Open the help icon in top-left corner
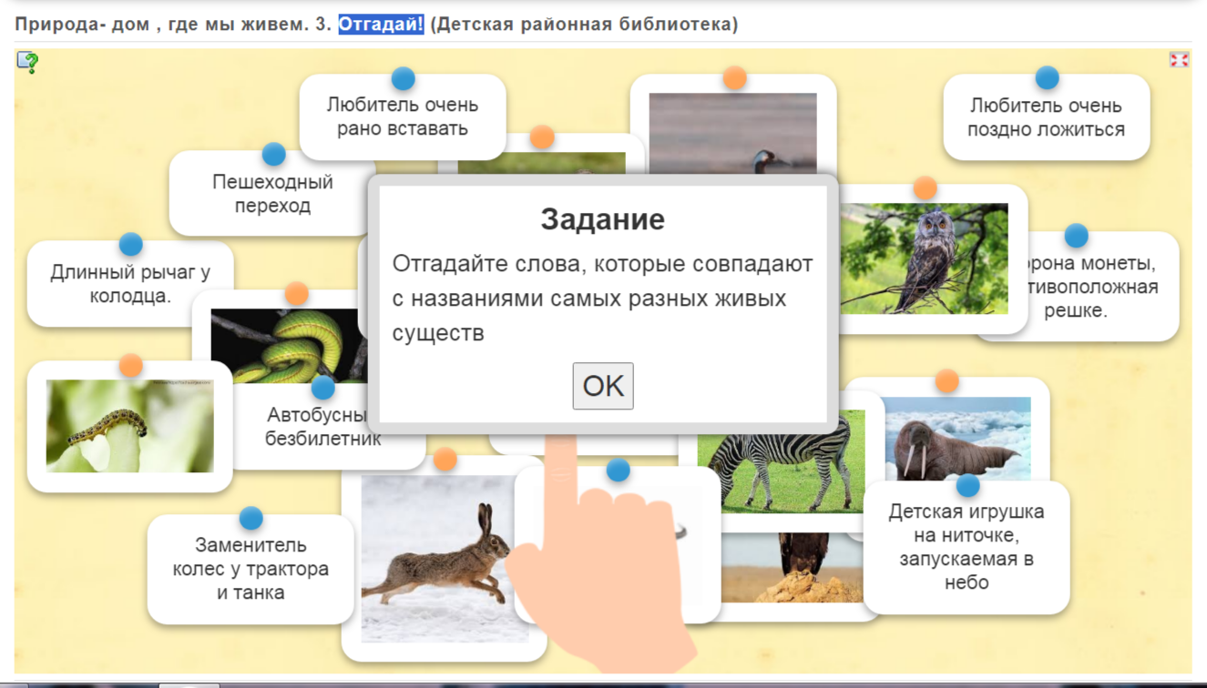The image size is (1207, 688). [x=27, y=62]
